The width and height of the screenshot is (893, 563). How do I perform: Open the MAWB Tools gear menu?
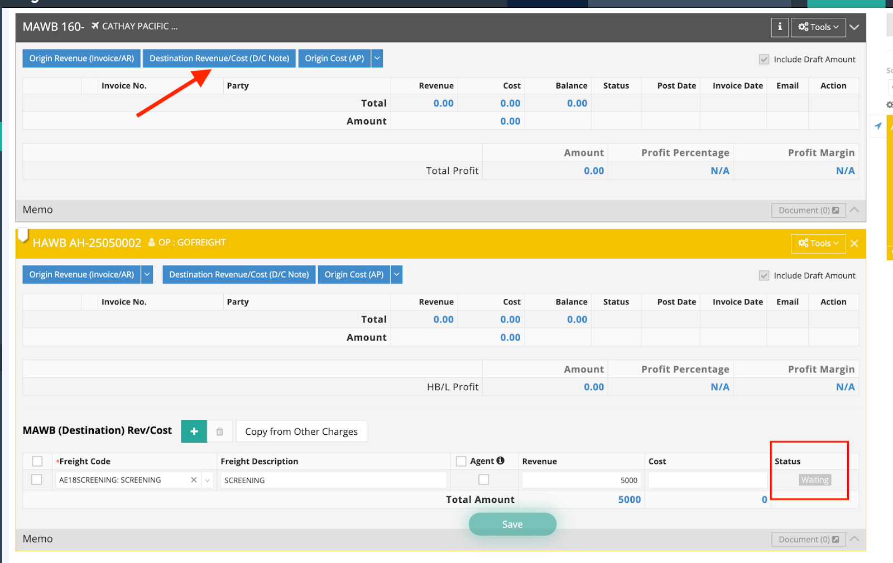click(x=818, y=27)
